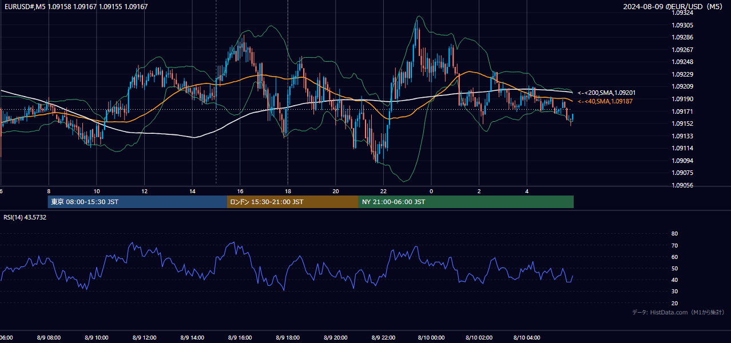
Task: Click price axis value 1.09133
Action: (682, 136)
